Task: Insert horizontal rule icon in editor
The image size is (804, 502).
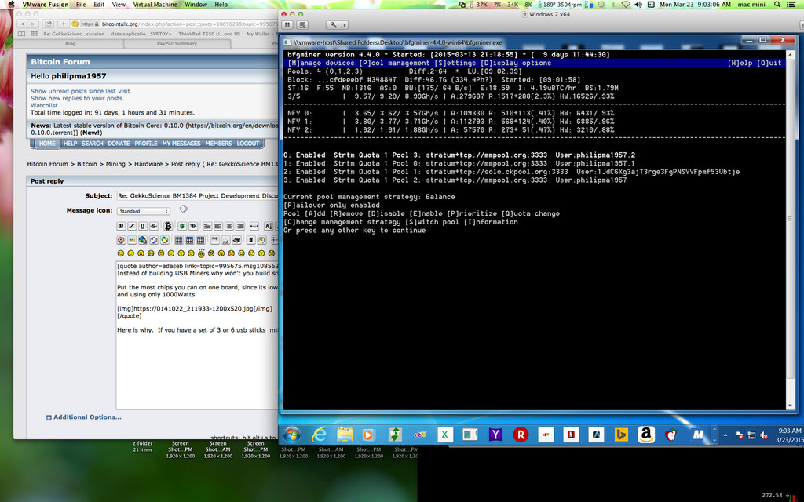Action: (x=254, y=226)
